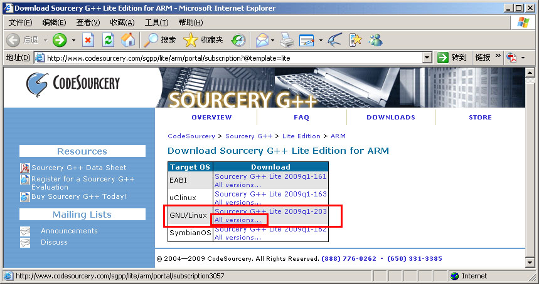Open Back button history dropdown arrow
Screen dimensions: 539x284
click(45, 41)
